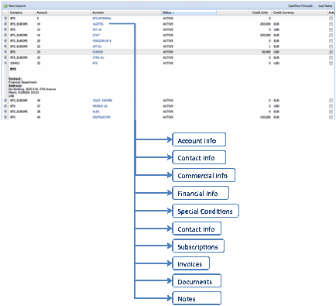Select the SOWCI company cell
This screenshot has width=336, height=306.
15,64
